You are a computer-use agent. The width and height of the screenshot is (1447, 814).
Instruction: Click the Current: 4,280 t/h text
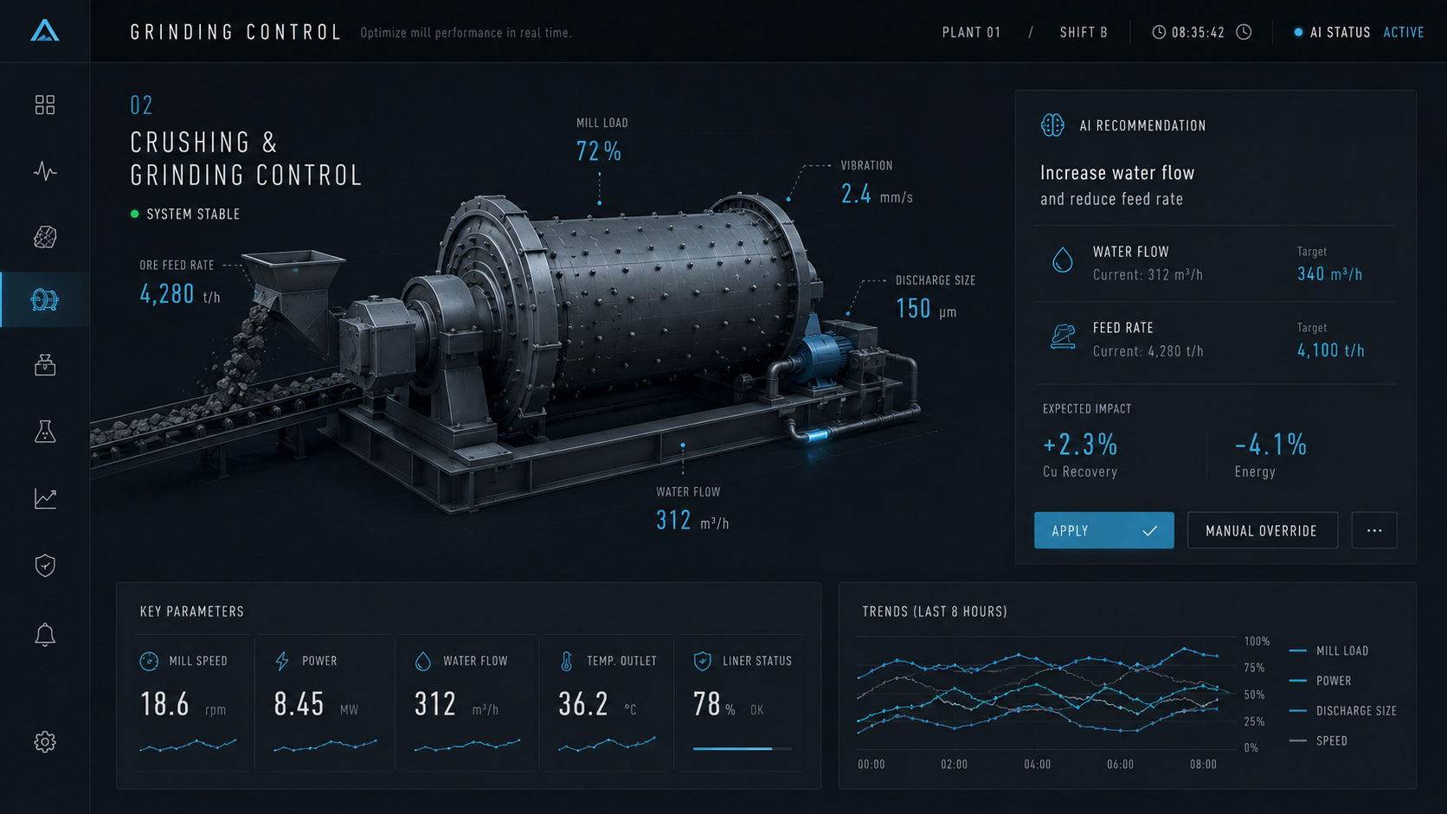pos(1148,351)
